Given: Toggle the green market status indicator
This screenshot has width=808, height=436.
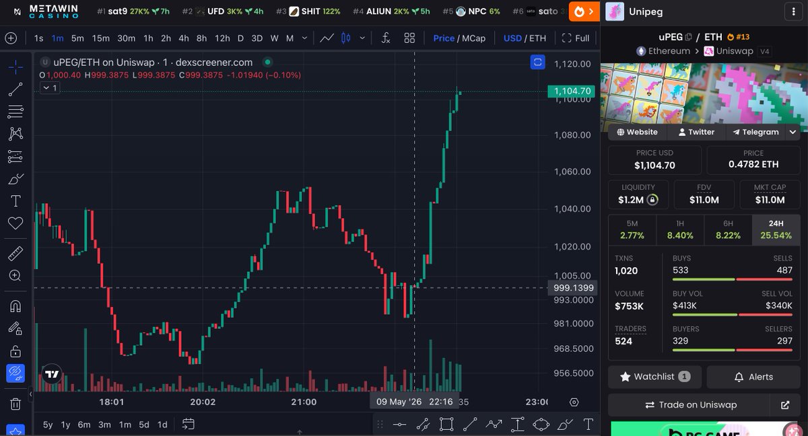Looking at the screenshot, I should [267, 62].
